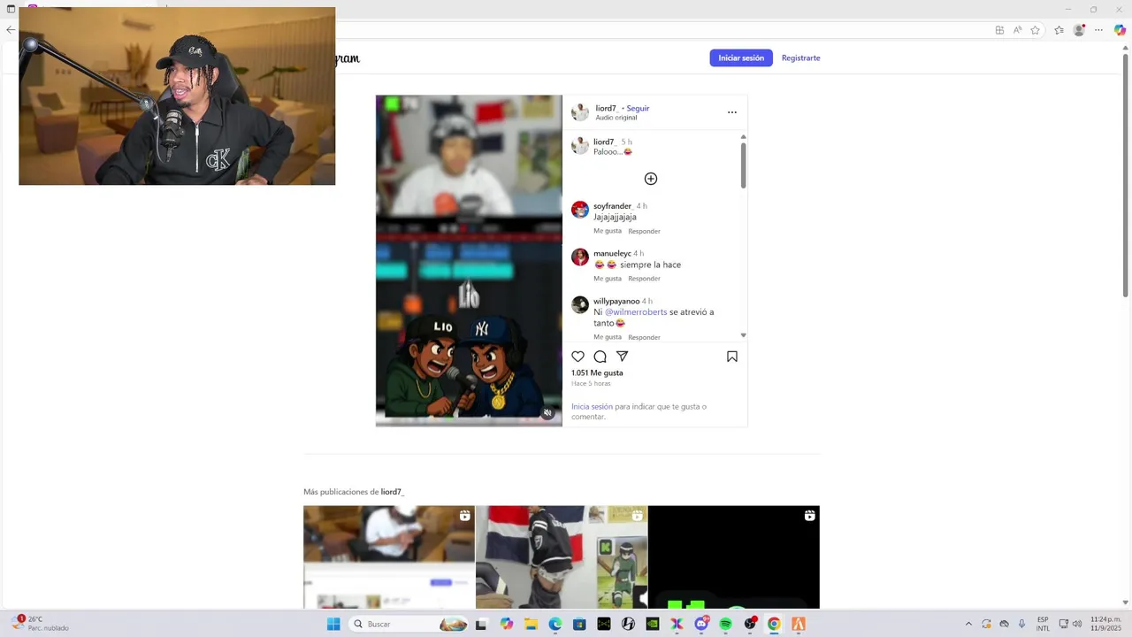The image size is (1132, 637).
Task: Open clock showing 11:24 p.m.
Action: (x=1105, y=624)
